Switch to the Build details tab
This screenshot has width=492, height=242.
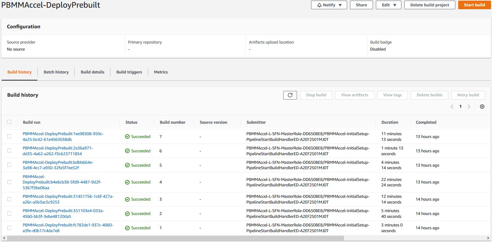pyautogui.click(x=93, y=72)
